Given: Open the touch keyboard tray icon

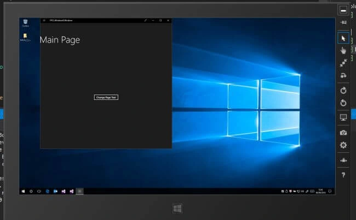Looking at the screenshot, I should pos(312,191).
